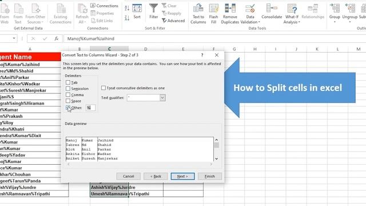Click Edit Links in Connections group

click(x=102, y=21)
